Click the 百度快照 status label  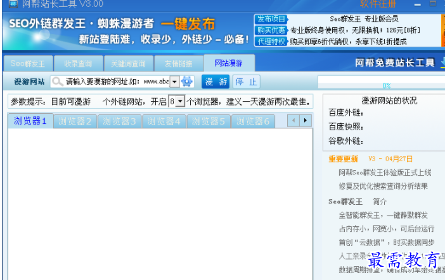point(346,126)
